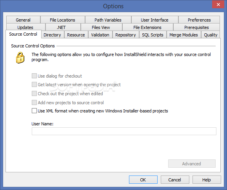Screen dimensions: 227x190
Task: Open the Prerequisites tab
Action: (196, 27)
